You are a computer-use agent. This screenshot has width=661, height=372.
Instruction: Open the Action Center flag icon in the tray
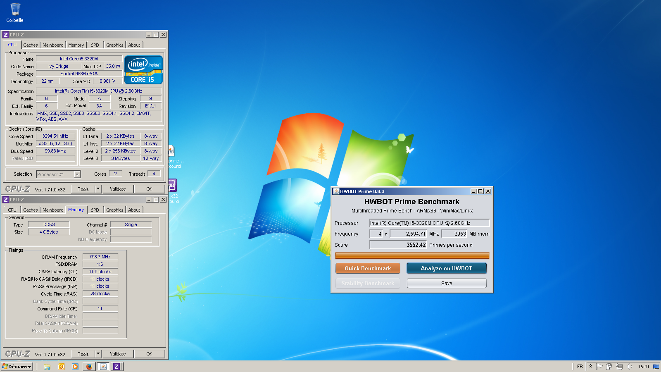click(x=599, y=367)
